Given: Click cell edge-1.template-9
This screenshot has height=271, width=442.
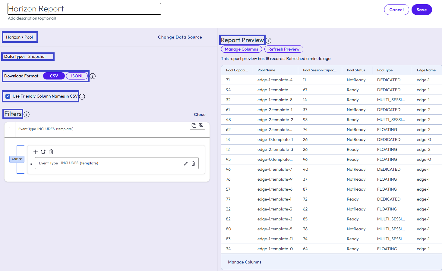Looking at the screenshot, I should tap(275, 179).
